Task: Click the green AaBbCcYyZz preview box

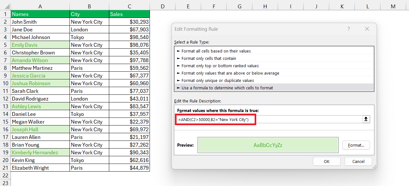Action: click(x=268, y=145)
